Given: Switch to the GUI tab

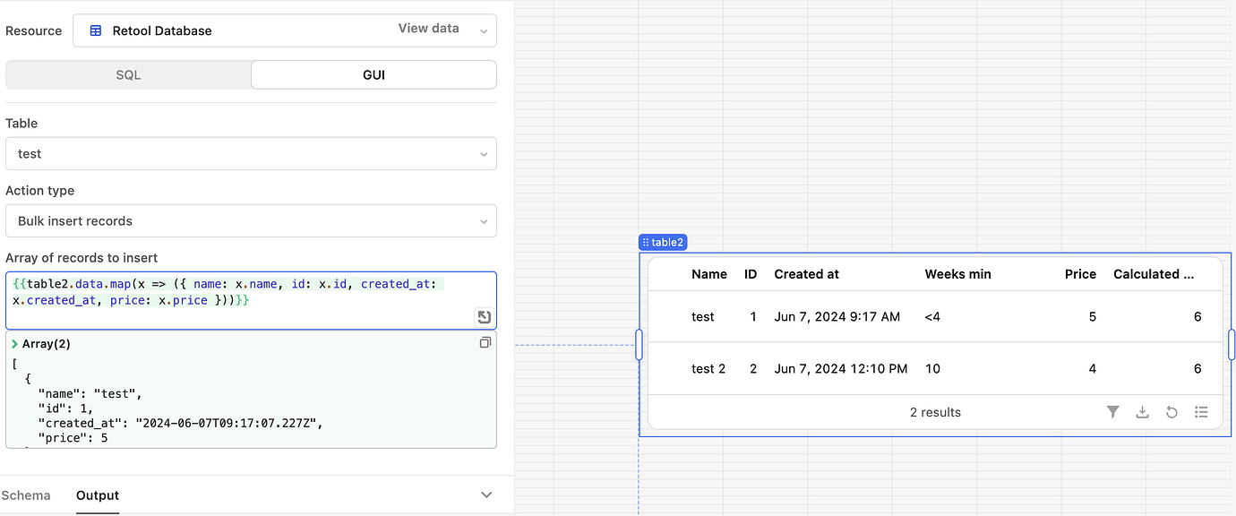Looking at the screenshot, I should point(373,74).
